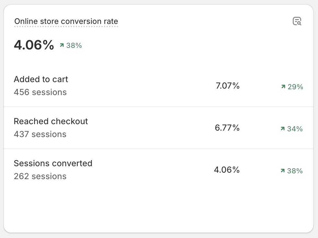Click the trend arrow on Sessions converted row
This screenshot has height=238, width=318.
282,171
